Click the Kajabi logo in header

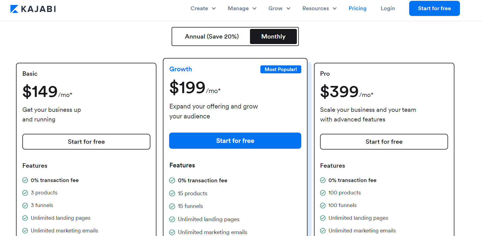(x=33, y=9)
